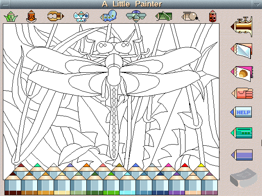
Task: Select the blue caterpillar pencil with yellow dots
Action: [x=108, y=16]
